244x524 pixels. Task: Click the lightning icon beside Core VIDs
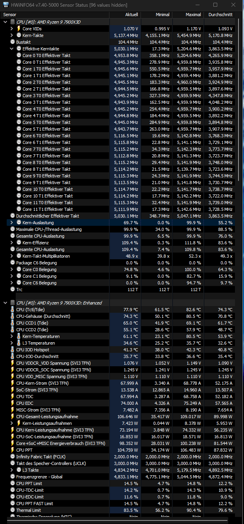[18, 29]
